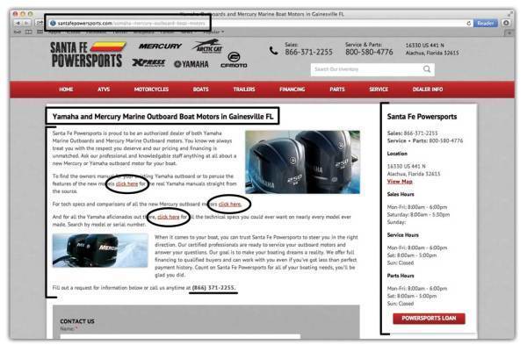Follow the click here link for Yamaha aficionados
Screen dimensions: 527x352
click(x=169, y=217)
